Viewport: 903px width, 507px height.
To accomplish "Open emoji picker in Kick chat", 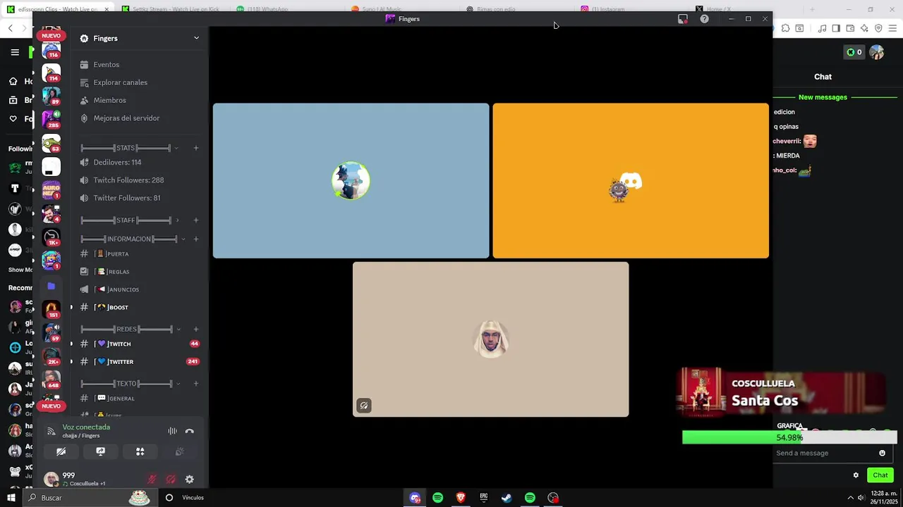I will [x=882, y=453].
